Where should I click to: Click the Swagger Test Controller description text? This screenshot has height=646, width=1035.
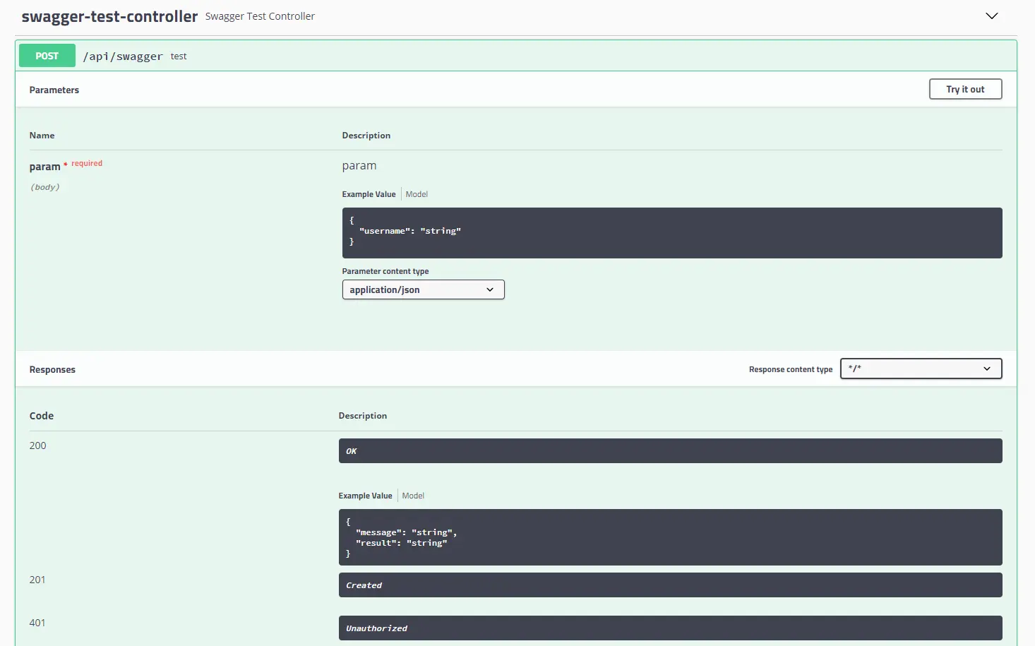click(x=260, y=16)
